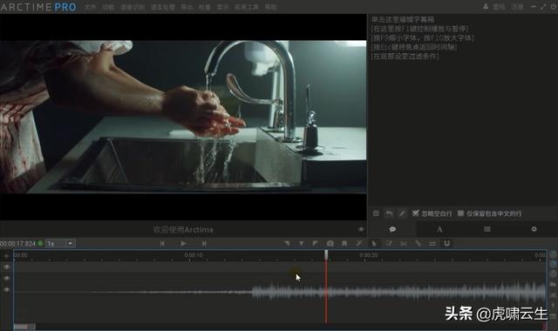Click the camera snapshot tool icon
Screen dimensions: 558x331
click(330, 244)
